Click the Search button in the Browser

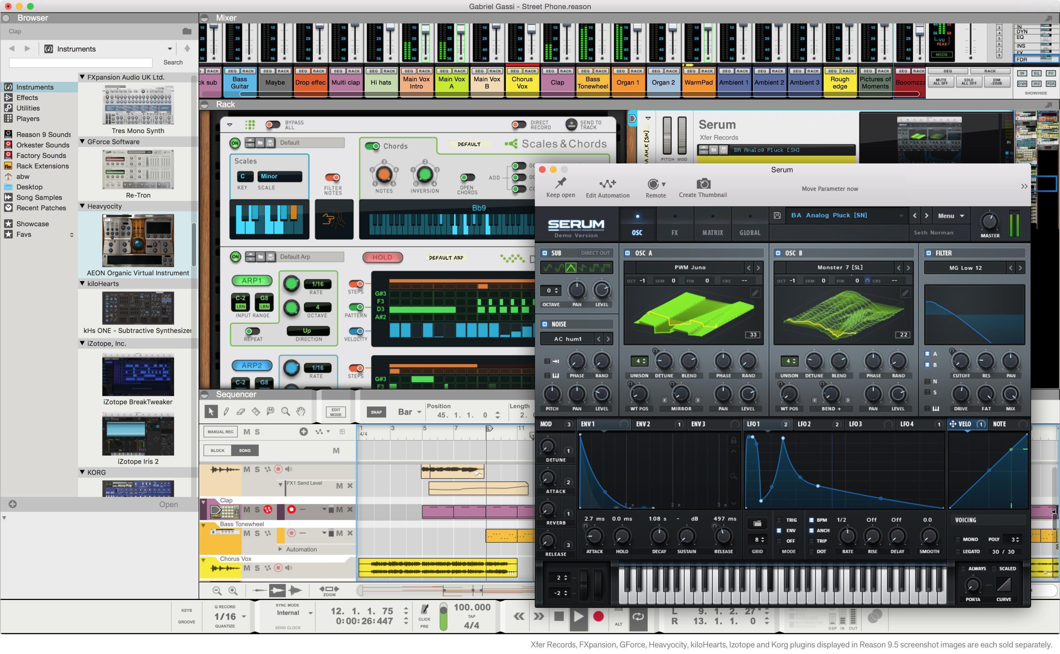click(173, 62)
